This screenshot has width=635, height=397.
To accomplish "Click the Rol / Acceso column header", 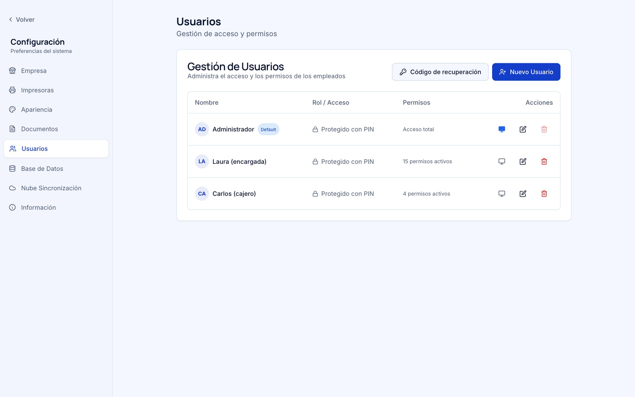I will pyautogui.click(x=331, y=103).
